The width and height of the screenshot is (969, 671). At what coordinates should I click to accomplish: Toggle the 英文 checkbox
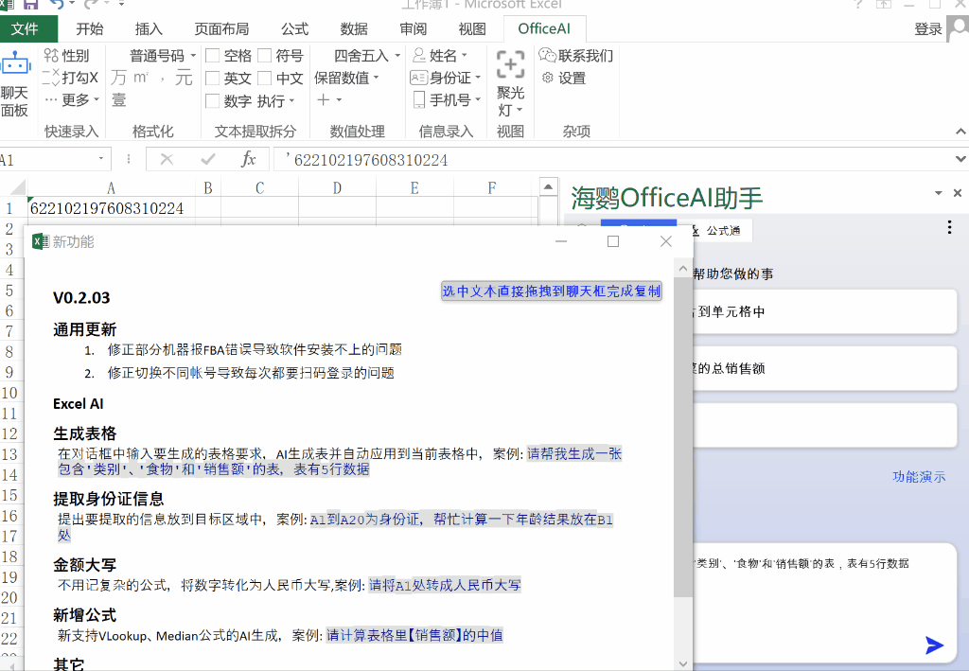click(x=213, y=79)
